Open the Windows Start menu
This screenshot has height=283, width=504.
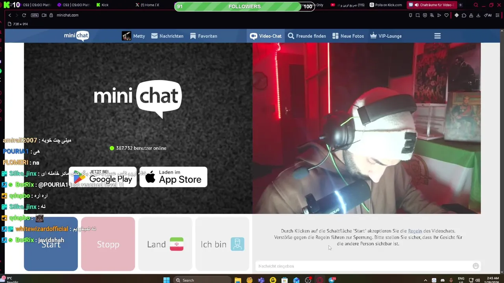click(166, 280)
